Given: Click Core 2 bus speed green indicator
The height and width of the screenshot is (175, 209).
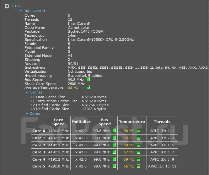Looking at the screenshot, I should (114, 145).
